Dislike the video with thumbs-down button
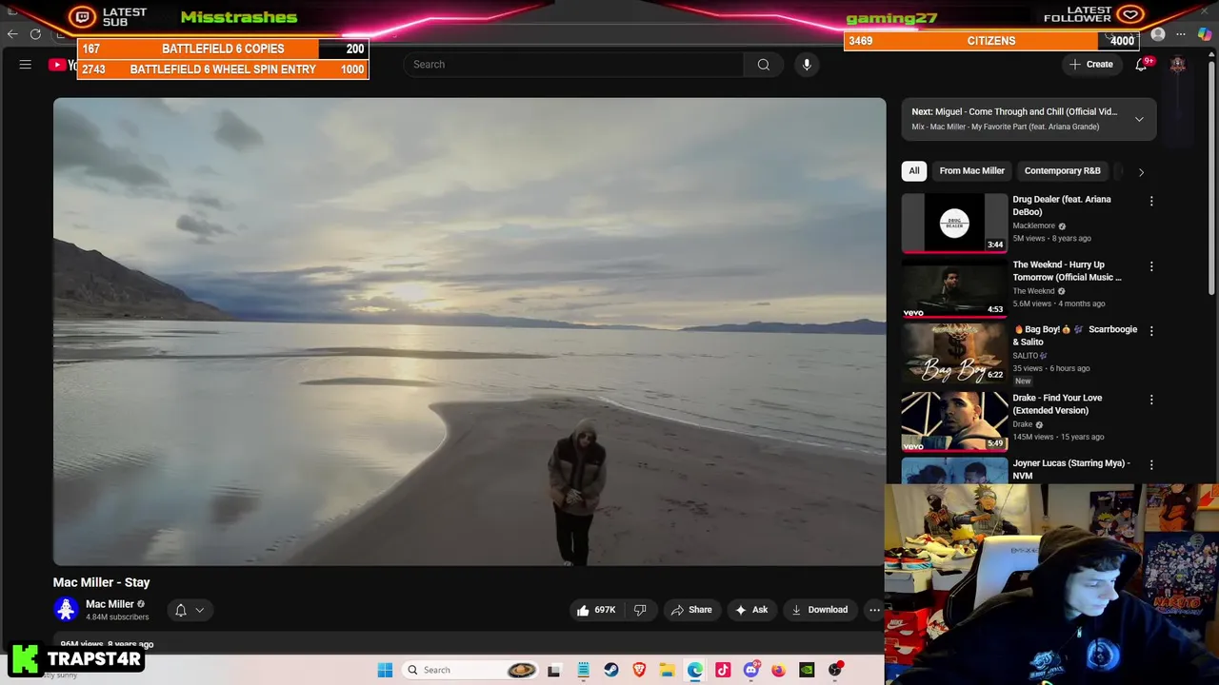 click(x=640, y=610)
